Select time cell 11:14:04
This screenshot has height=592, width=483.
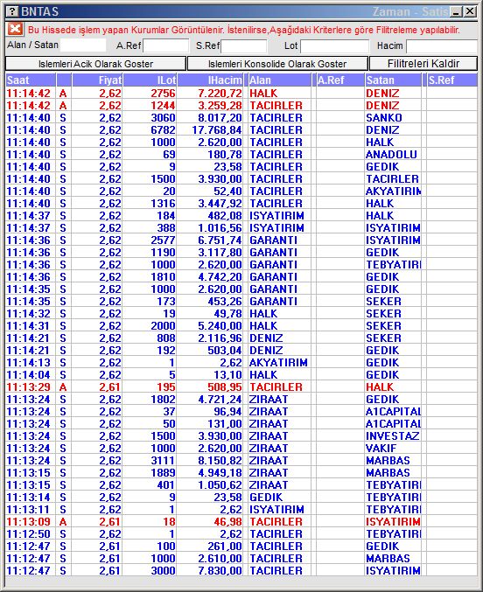31,374
